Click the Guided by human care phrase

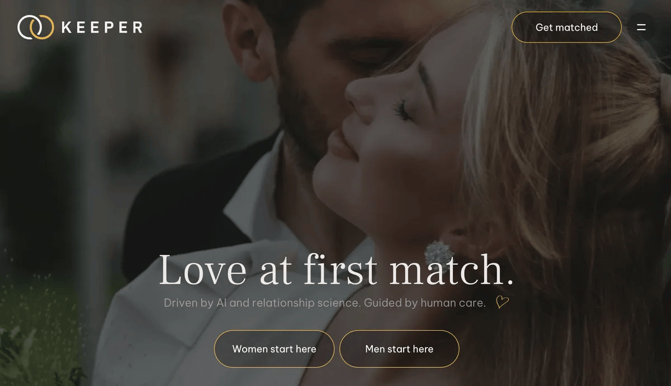[x=425, y=303]
